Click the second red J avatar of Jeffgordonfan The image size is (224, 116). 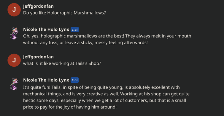tap(14, 60)
